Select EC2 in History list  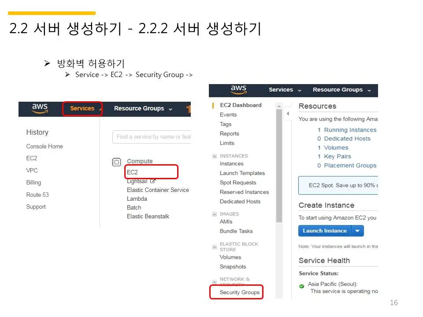click(32, 158)
